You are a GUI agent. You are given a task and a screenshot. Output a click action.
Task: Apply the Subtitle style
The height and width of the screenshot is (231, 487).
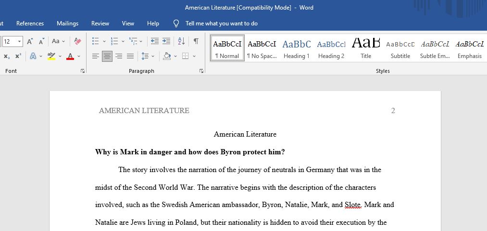(x=400, y=48)
